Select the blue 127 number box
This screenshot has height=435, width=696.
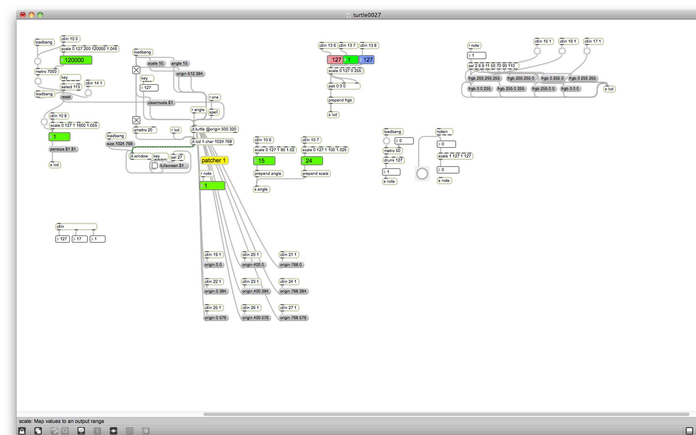[367, 60]
